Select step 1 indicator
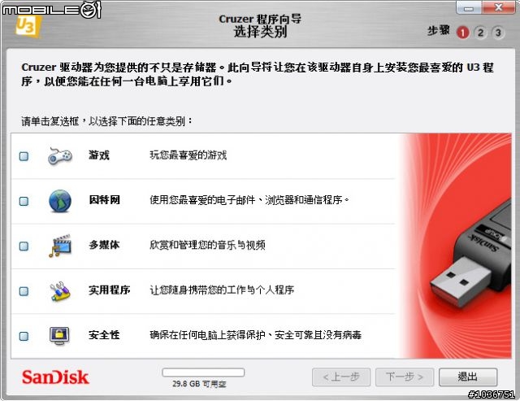The image size is (520, 401). coord(463,33)
